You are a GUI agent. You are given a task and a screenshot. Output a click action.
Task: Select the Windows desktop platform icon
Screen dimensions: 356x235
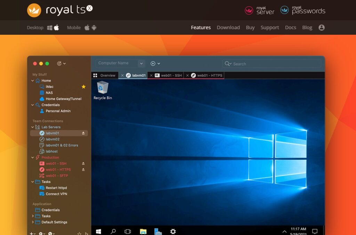(49, 28)
